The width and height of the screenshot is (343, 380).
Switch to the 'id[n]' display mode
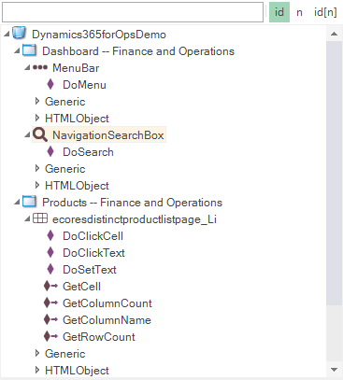325,12
